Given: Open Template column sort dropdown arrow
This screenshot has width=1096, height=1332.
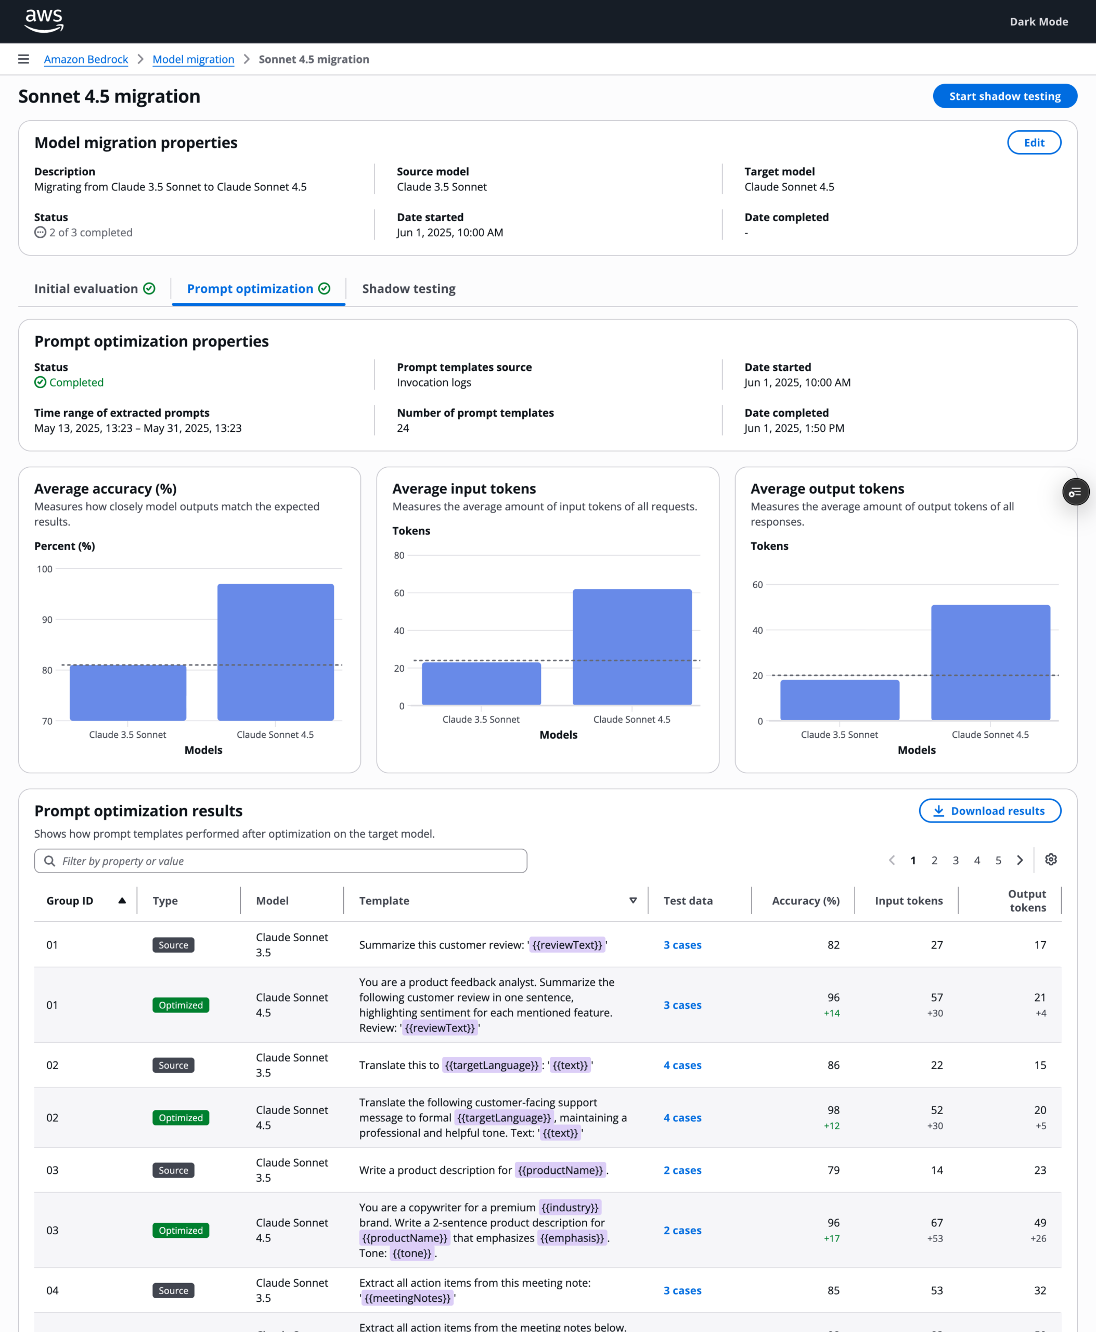Looking at the screenshot, I should [x=633, y=901].
